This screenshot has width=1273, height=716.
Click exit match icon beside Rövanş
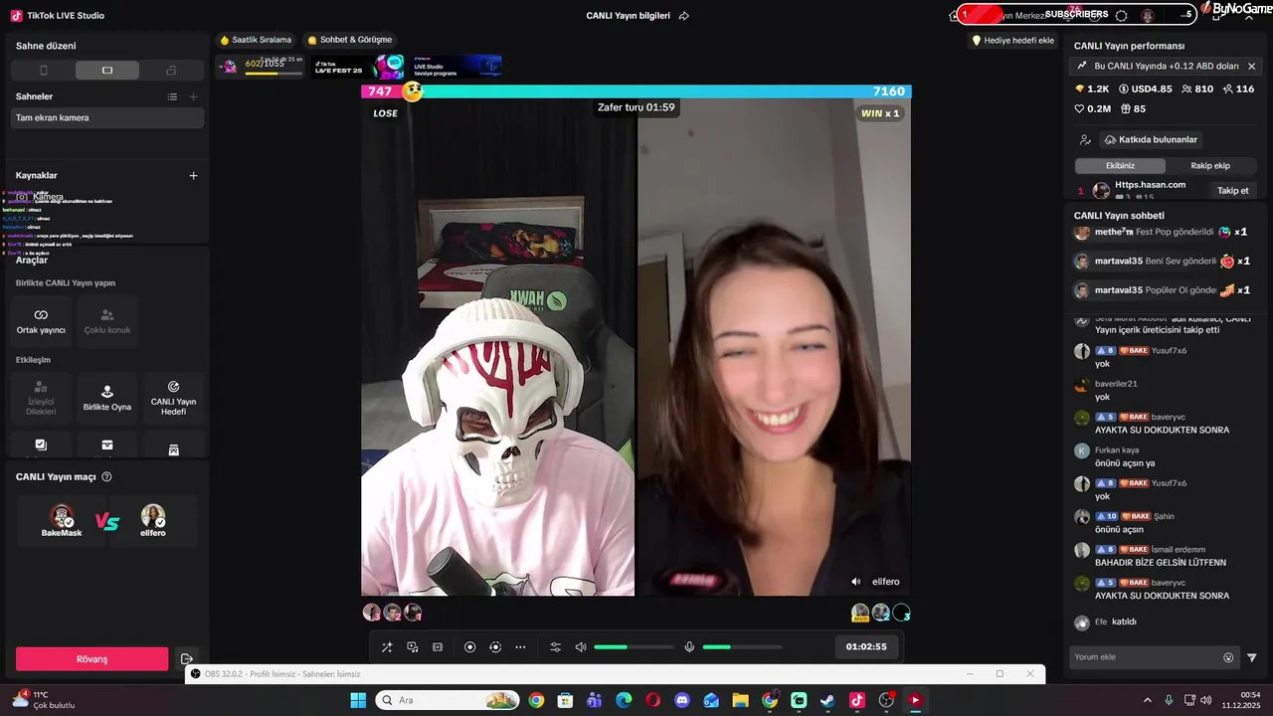click(x=186, y=659)
